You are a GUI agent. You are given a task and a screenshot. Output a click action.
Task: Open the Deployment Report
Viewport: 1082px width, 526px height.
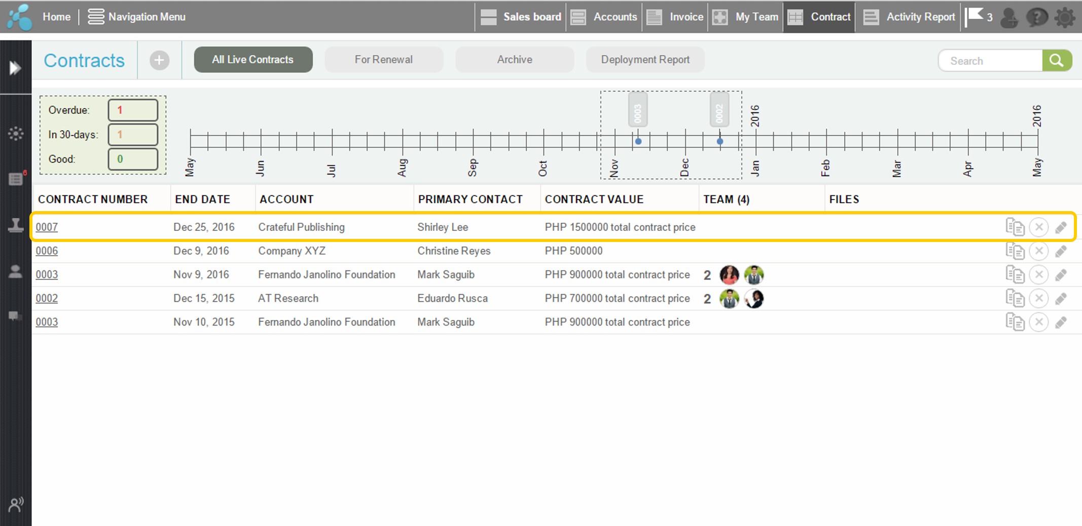click(645, 60)
